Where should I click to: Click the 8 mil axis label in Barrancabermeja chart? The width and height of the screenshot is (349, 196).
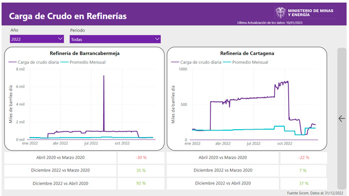coord(20,69)
